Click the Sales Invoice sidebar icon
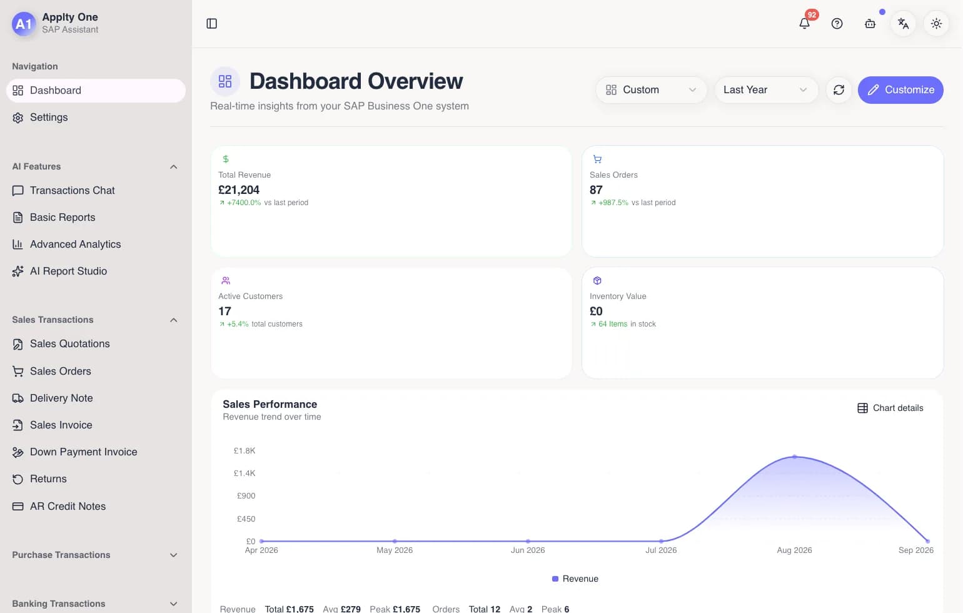This screenshot has height=613, width=963. coord(18,425)
